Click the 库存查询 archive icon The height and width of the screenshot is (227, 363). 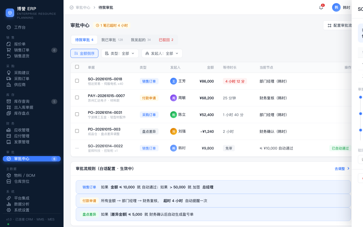coord(9,101)
